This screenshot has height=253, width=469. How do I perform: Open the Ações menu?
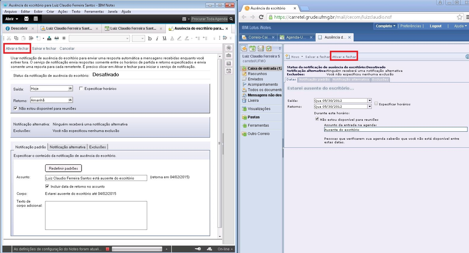click(x=63, y=12)
